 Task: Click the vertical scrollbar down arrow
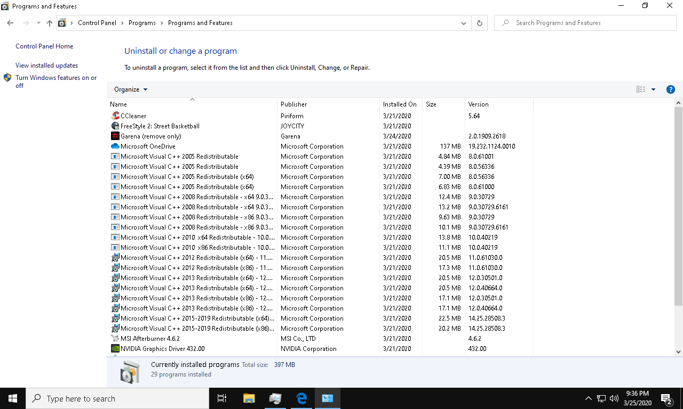679,351
